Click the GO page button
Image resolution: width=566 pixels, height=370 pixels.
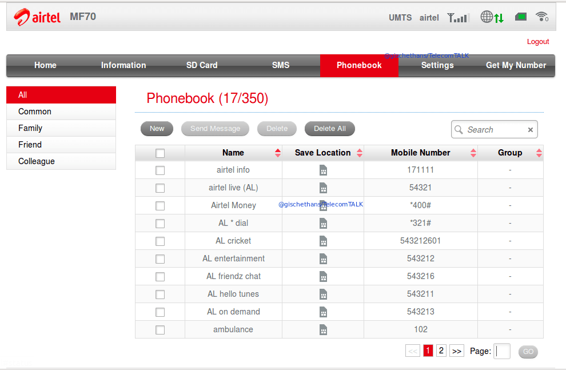tap(528, 352)
